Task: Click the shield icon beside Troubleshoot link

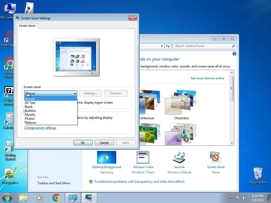Action: point(91,182)
